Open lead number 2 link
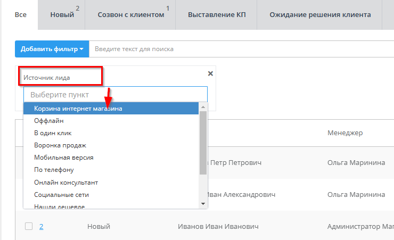The width and height of the screenshot is (394, 240). 41,226
